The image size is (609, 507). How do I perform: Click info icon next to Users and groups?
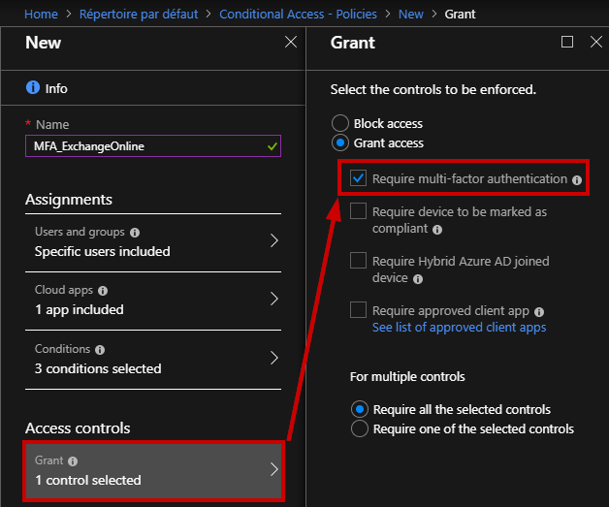135,233
